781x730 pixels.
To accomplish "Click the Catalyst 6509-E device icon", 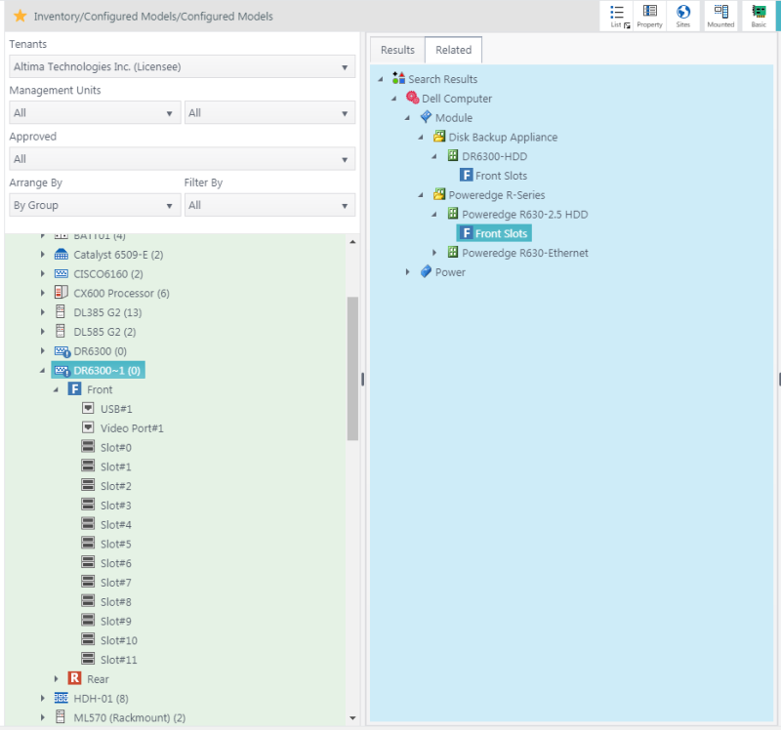I will coord(62,255).
